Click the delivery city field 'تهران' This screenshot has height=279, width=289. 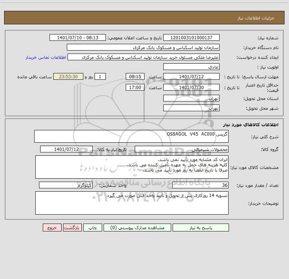coord(191,108)
